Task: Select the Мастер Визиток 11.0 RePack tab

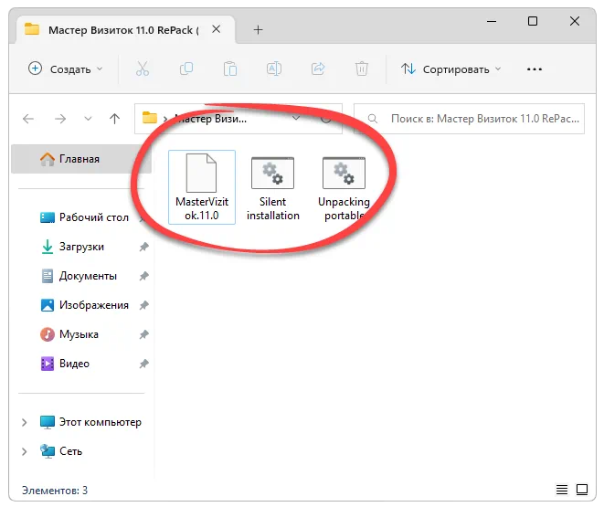Action: (124, 30)
